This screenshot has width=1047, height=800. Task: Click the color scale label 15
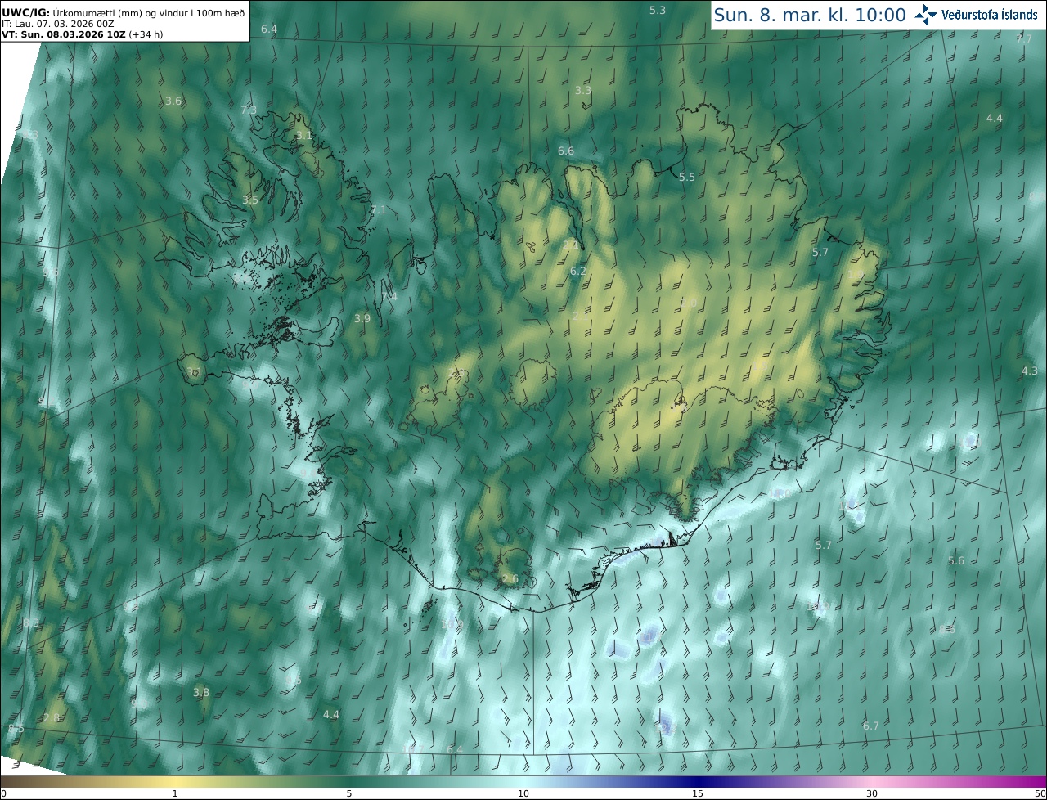point(698,793)
